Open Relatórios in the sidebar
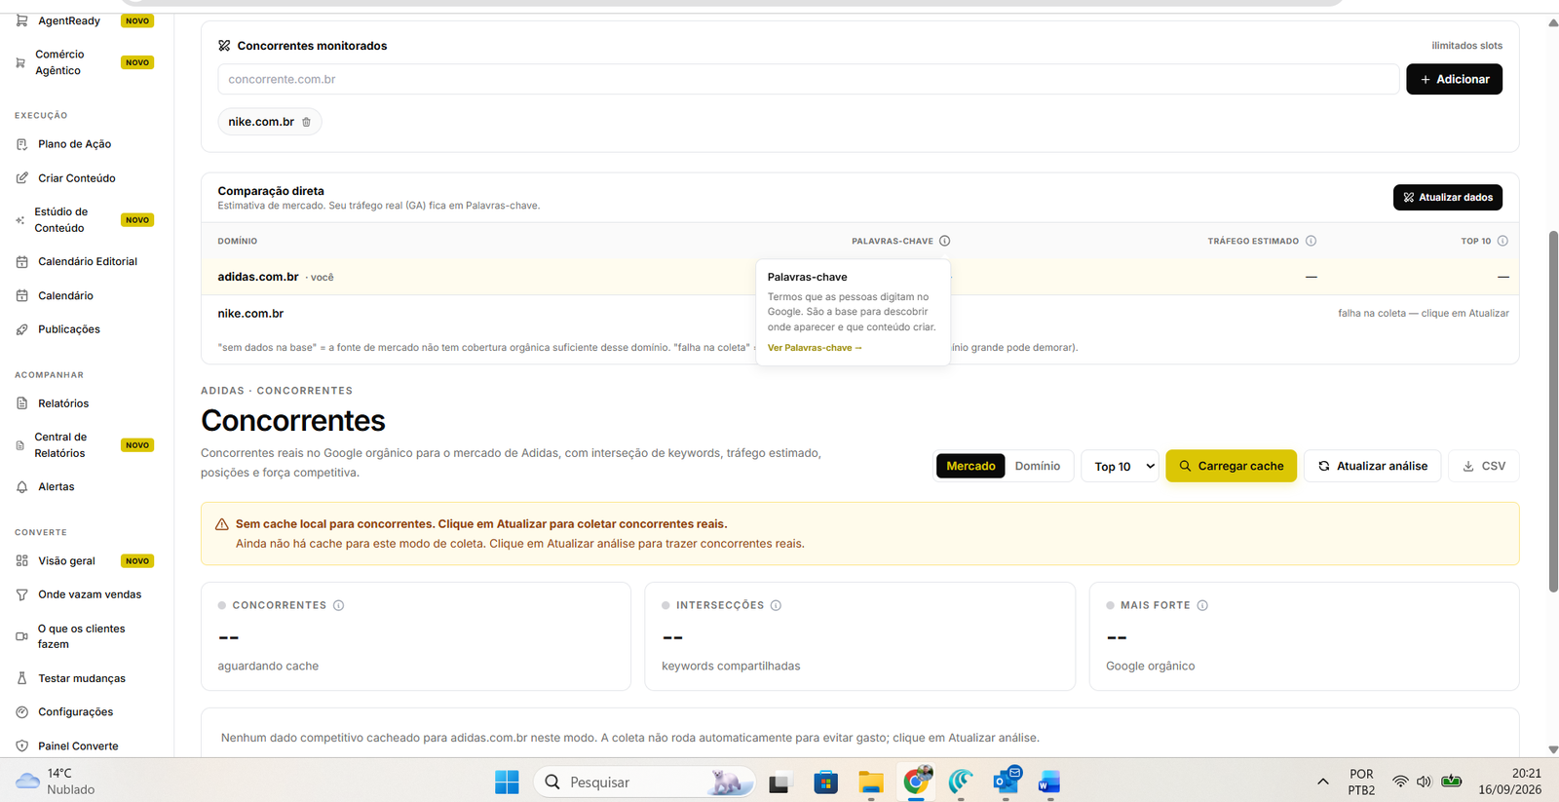This screenshot has height=802, width=1559. (x=63, y=403)
